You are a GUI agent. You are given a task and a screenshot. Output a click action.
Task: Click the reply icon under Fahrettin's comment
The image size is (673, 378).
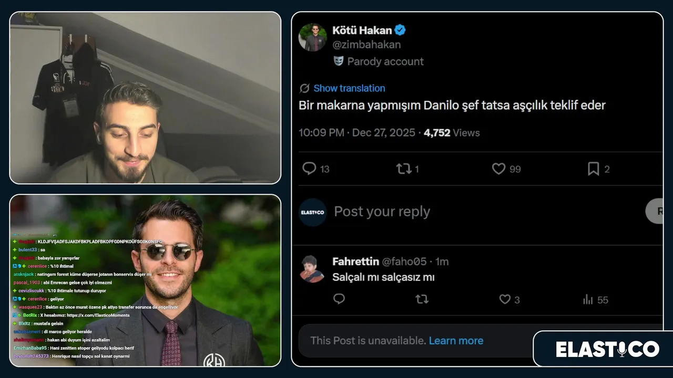(339, 299)
